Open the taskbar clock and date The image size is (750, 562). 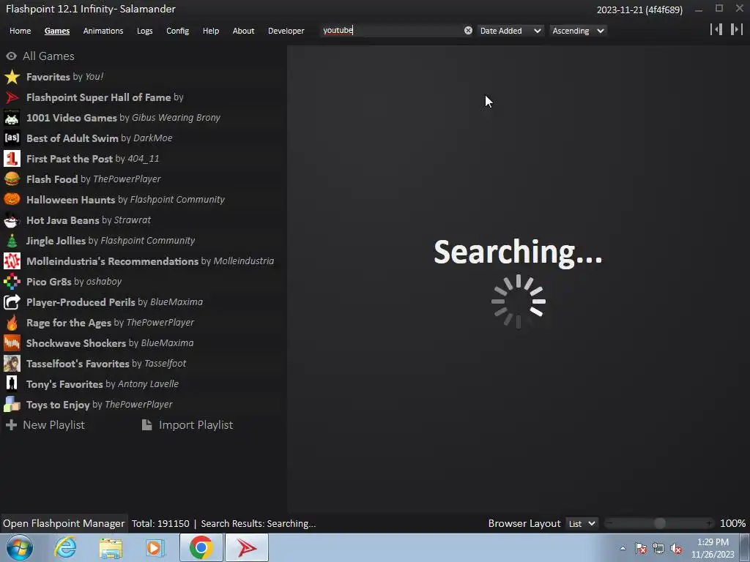(x=713, y=548)
